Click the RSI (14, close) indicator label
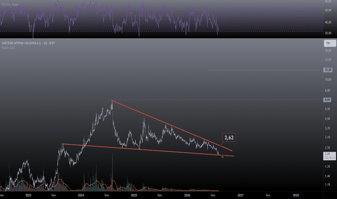 10,4
